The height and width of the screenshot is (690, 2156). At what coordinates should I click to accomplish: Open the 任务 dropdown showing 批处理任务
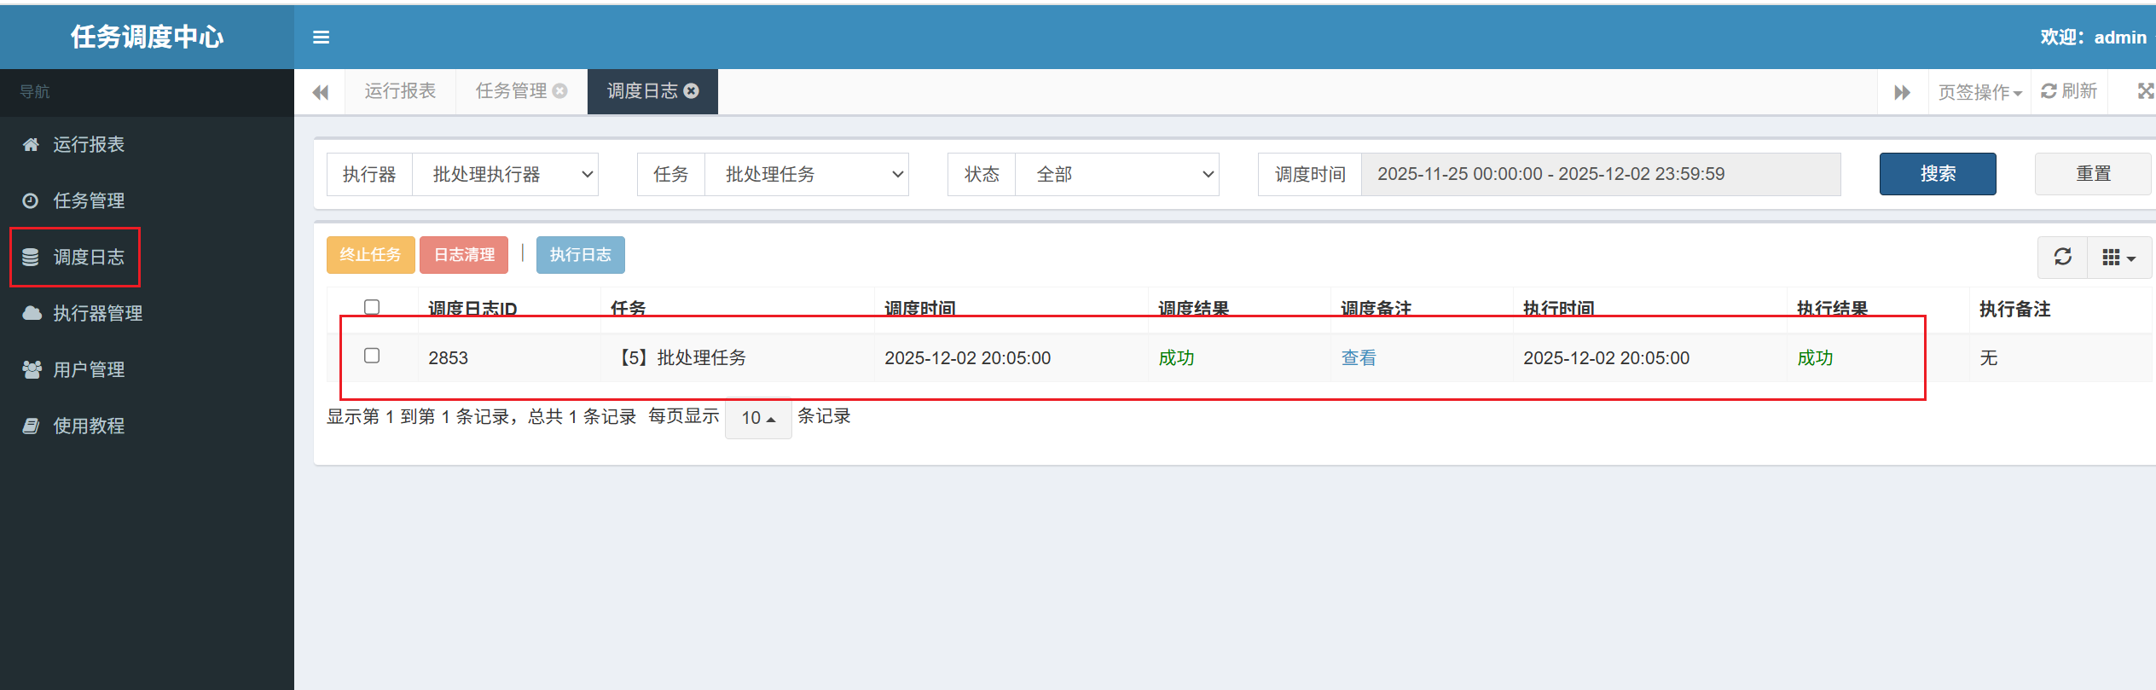(x=807, y=175)
